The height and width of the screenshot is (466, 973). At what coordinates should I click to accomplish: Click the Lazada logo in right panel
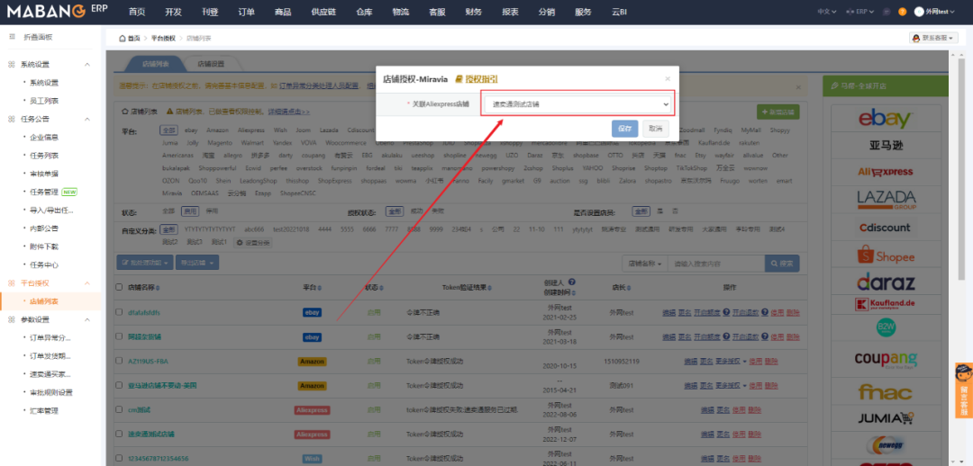coord(884,199)
